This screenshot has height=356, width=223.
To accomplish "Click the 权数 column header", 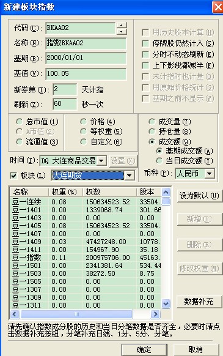I will [109, 192].
